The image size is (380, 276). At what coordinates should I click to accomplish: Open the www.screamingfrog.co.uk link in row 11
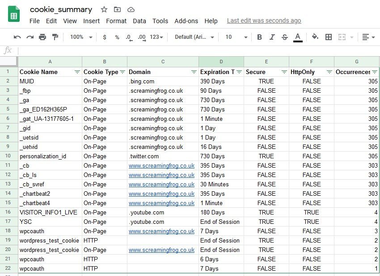161,165
